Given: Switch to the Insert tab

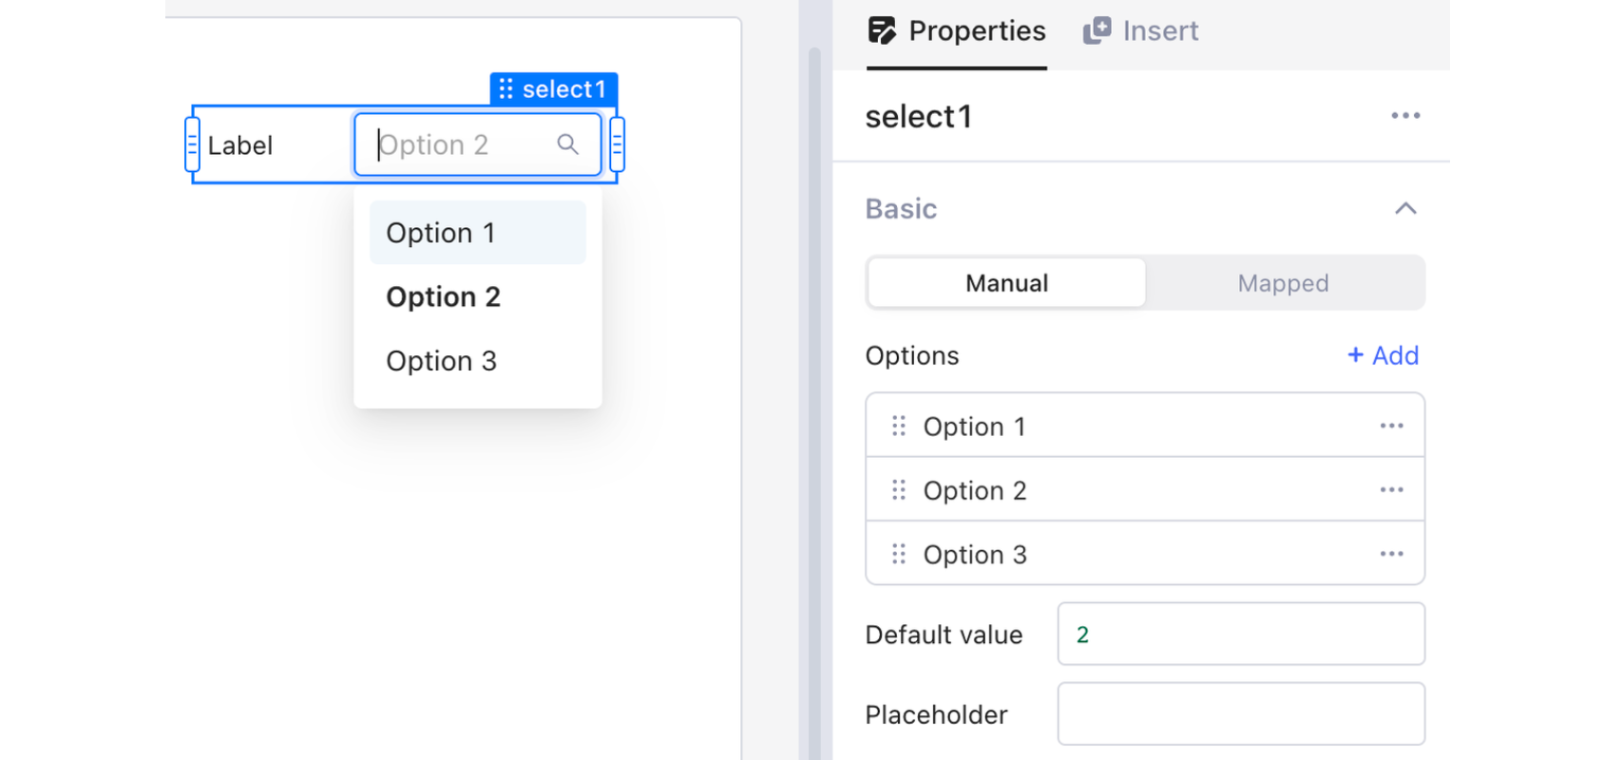Looking at the screenshot, I should [1141, 31].
